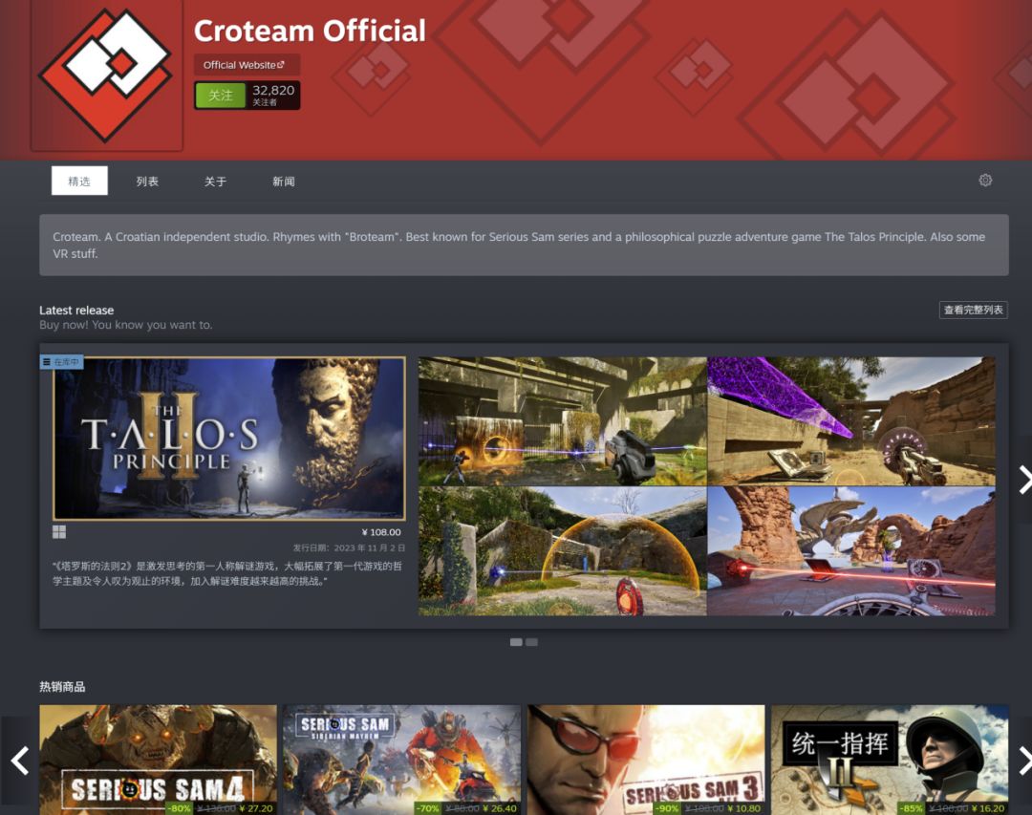Click the Croteam studio description box
This screenshot has width=1032, height=815.
pyautogui.click(x=524, y=245)
